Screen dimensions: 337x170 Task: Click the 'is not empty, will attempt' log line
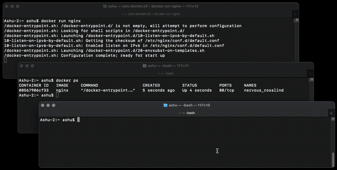coord(123,26)
